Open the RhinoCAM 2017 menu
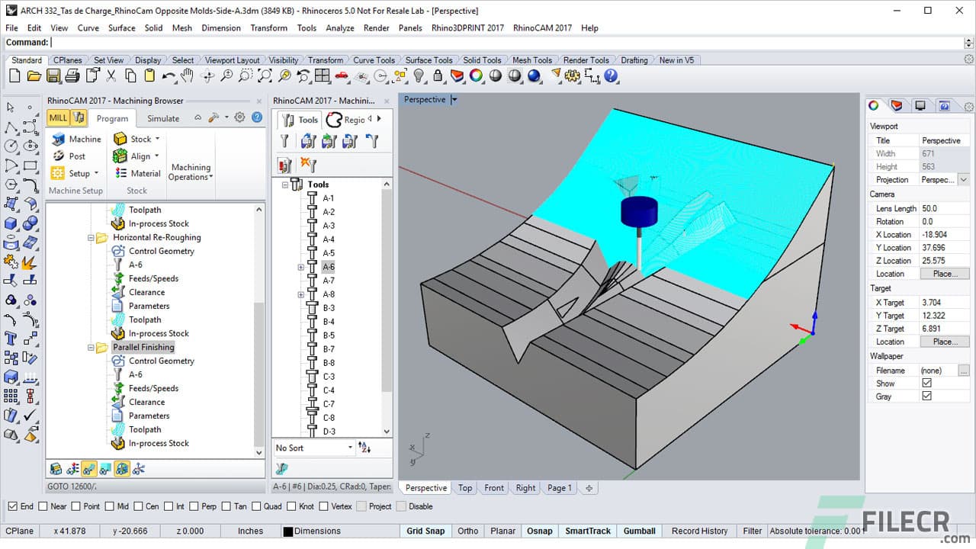The width and height of the screenshot is (976, 549). 542,27
